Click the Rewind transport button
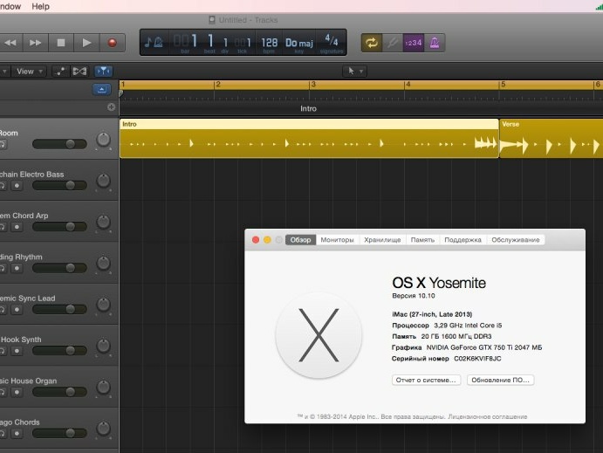The height and width of the screenshot is (453, 603). [10, 43]
